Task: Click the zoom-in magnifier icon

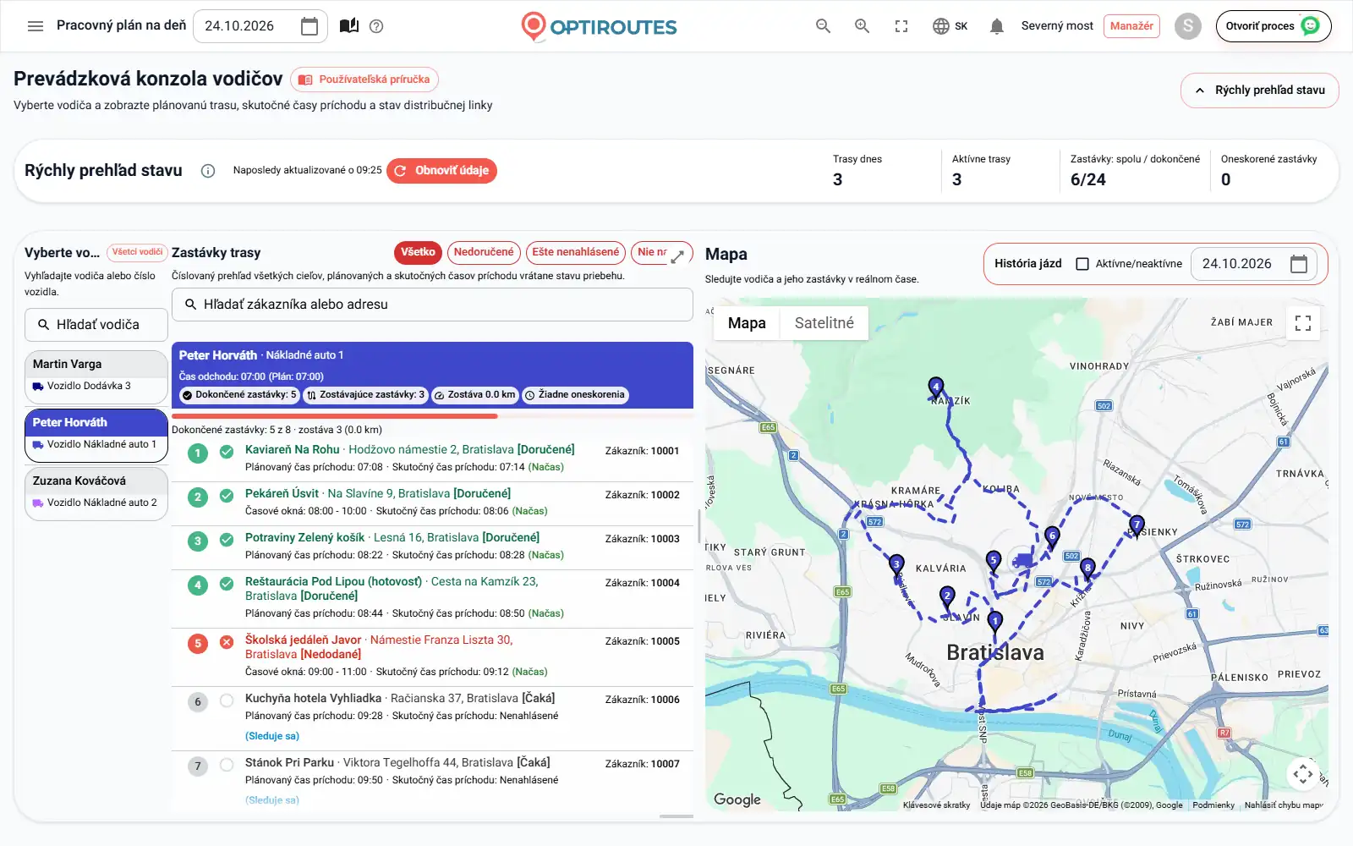Action: [862, 26]
